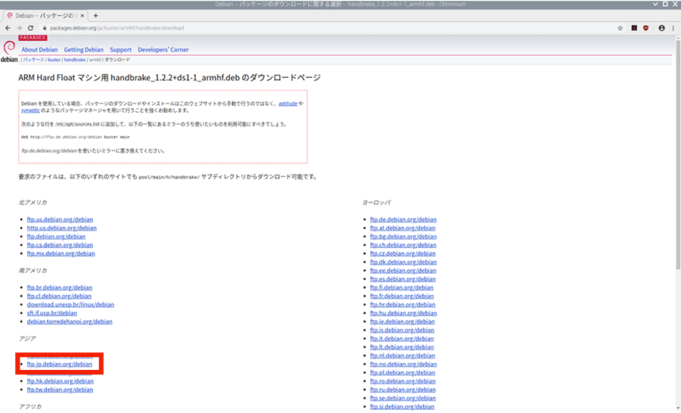Download from ftp.pl.debian.org/debian
The height and width of the screenshot is (413, 681).
tap(403, 373)
